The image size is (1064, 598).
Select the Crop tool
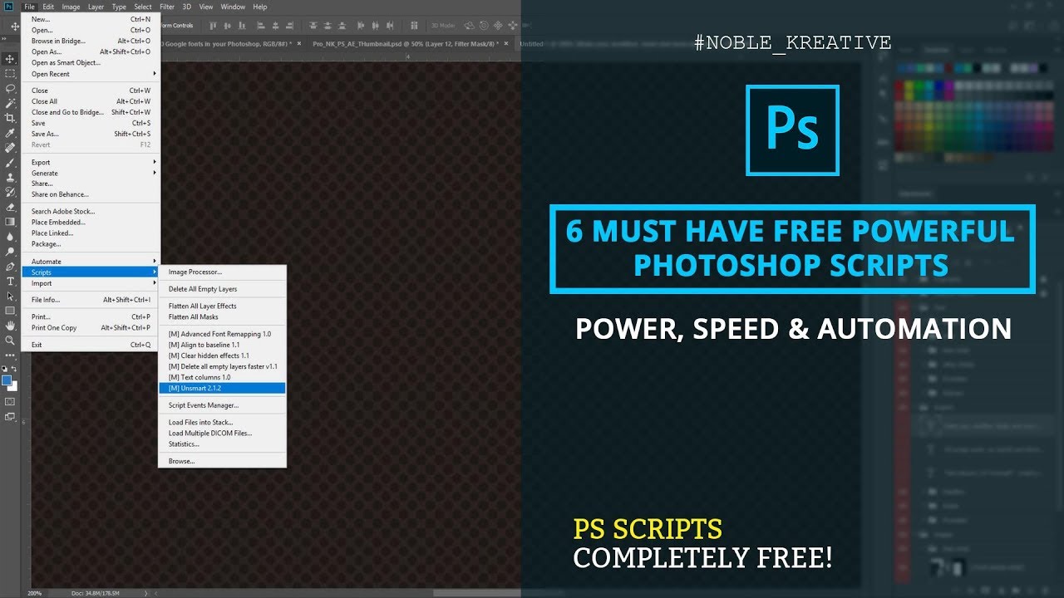pos(10,118)
